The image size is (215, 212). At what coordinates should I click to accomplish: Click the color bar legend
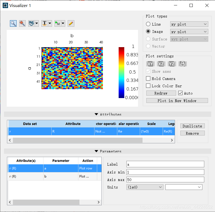(x=121, y=73)
